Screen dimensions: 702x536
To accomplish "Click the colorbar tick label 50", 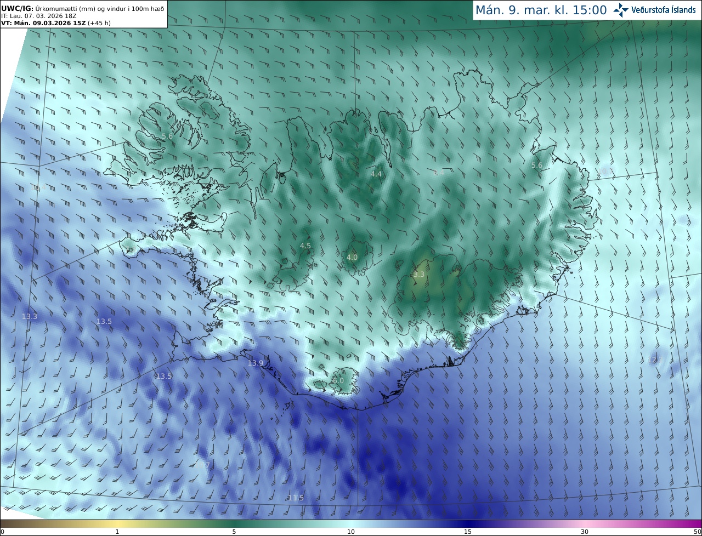I will [697, 532].
